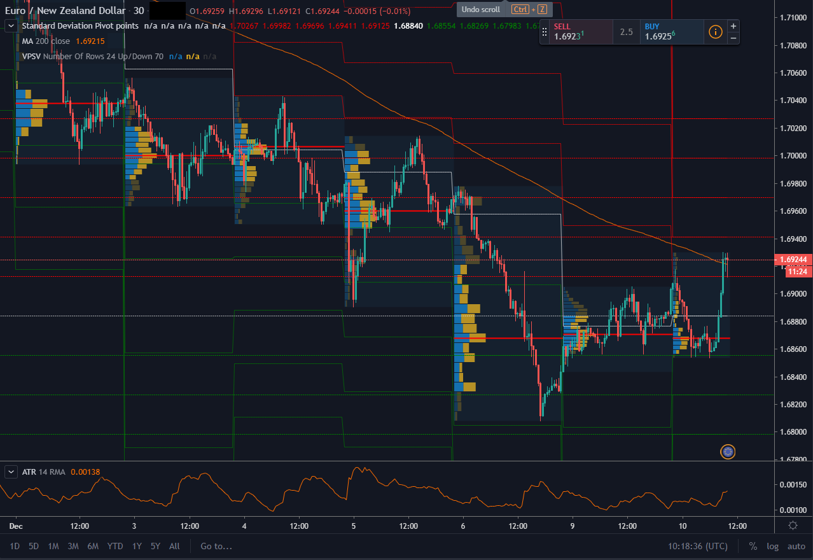Screen dimensions: 813x560
Task: Click the close value C1.69244 in header
Action: pos(323,11)
